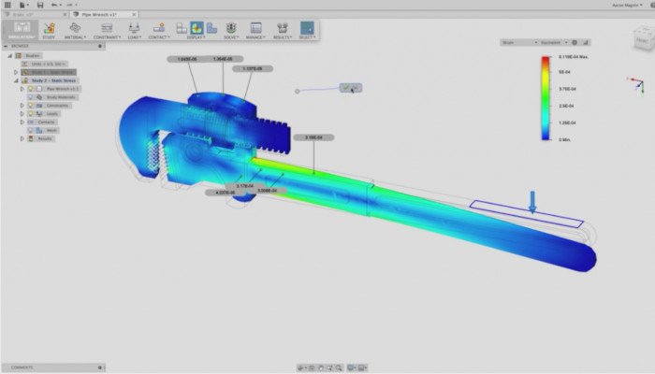Viewport: 655px width, 374px height.
Task: Open the DISPLAY dropdown menu
Action: click(196, 37)
